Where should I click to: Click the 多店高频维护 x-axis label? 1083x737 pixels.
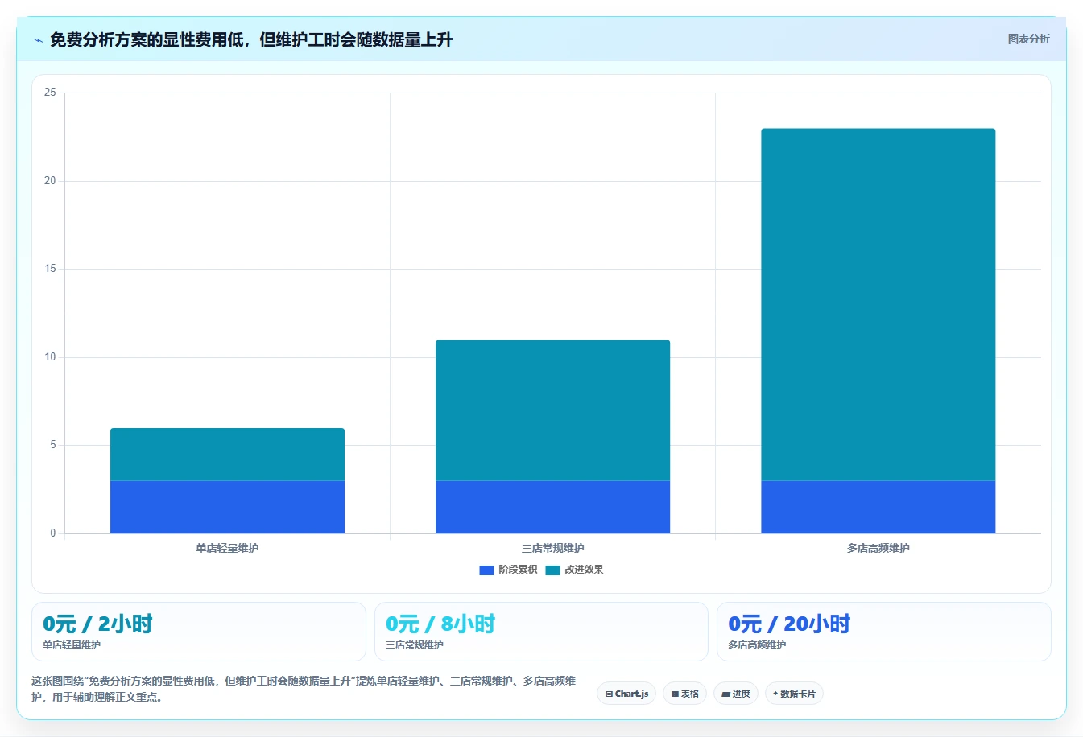[878, 548]
